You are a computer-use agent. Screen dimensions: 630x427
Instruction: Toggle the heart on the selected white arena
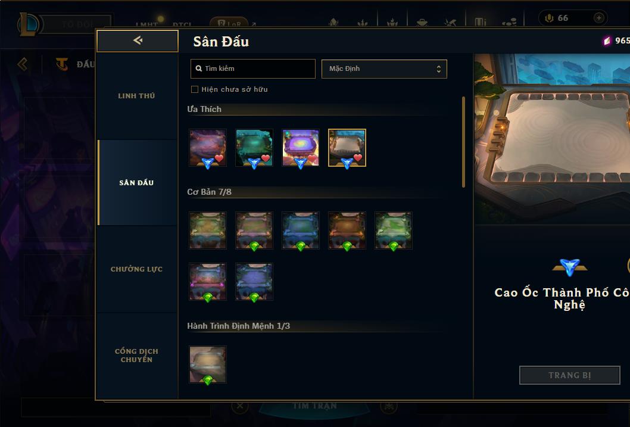[358, 158]
